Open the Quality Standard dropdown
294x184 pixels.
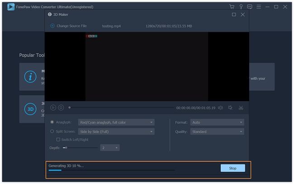pos(217,131)
